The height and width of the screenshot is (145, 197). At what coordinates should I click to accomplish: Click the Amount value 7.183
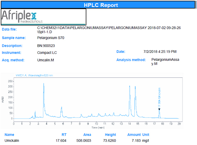(x=136, y=141)
